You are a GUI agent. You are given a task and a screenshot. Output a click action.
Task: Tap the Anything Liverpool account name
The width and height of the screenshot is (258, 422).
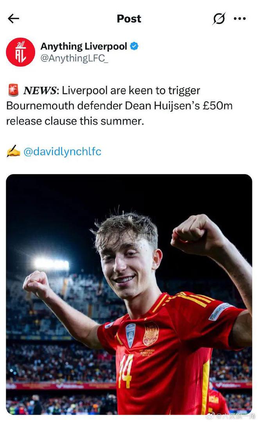point(84,46)
